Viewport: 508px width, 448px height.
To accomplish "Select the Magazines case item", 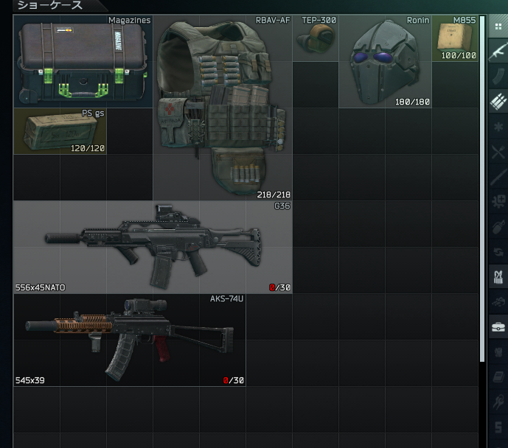I will coord(83,61).
